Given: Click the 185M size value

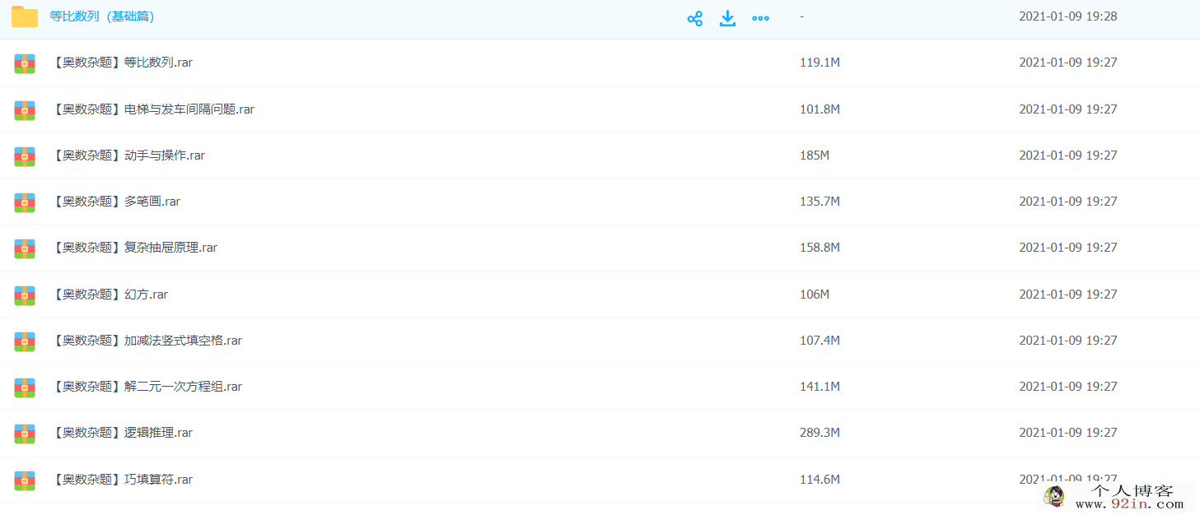Looking at the screenshot, I should (x=815, y=155).
